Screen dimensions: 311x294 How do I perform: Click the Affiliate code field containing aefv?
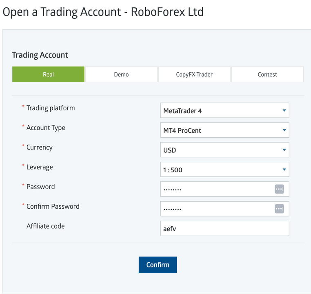[x=224, y=228]
